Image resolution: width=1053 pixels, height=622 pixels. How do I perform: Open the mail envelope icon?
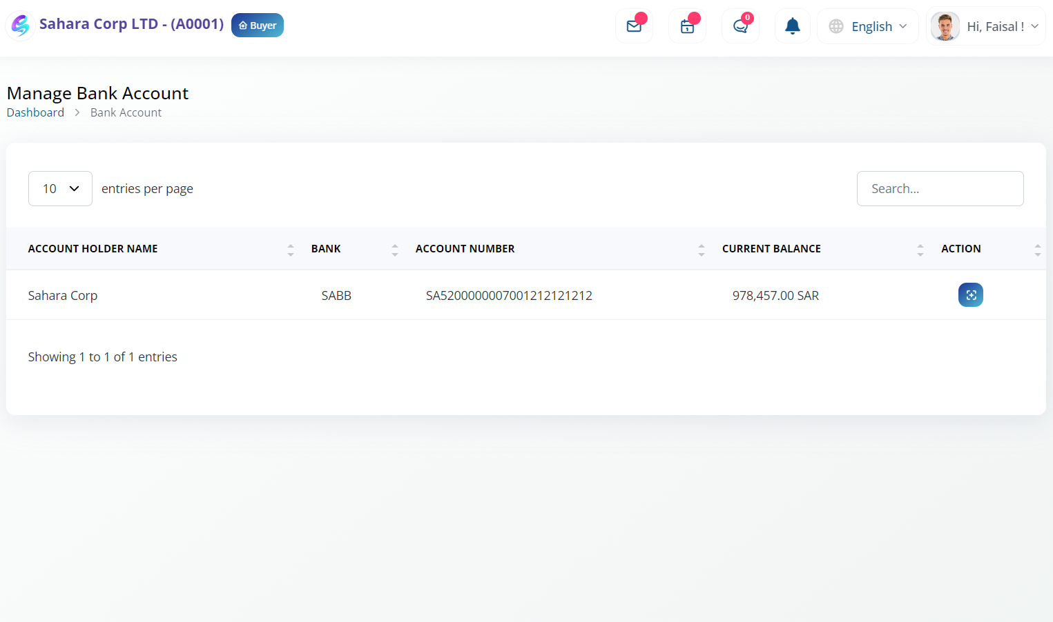[x=634, y=26]
